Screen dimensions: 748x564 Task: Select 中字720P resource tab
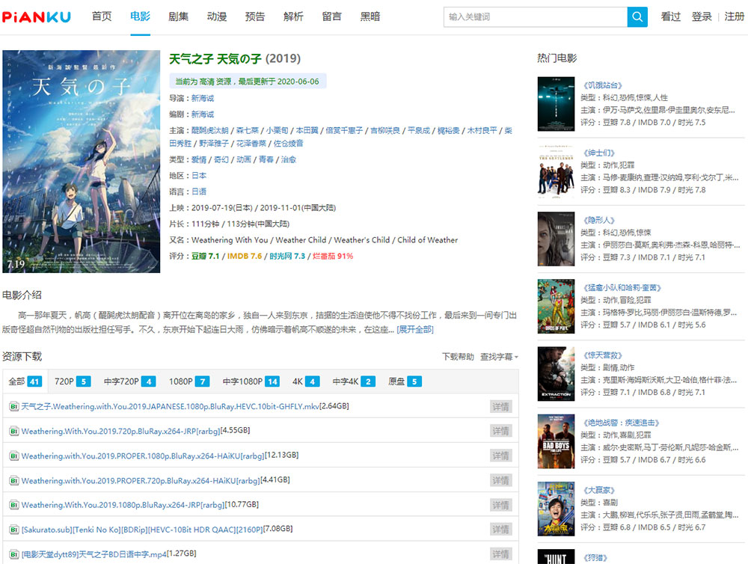tap(129, 381)
